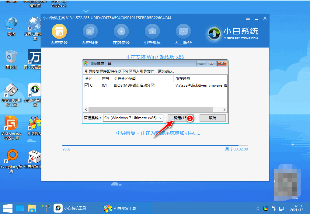
Task: Click the 取消 cancel button
Action: [212, 118]
